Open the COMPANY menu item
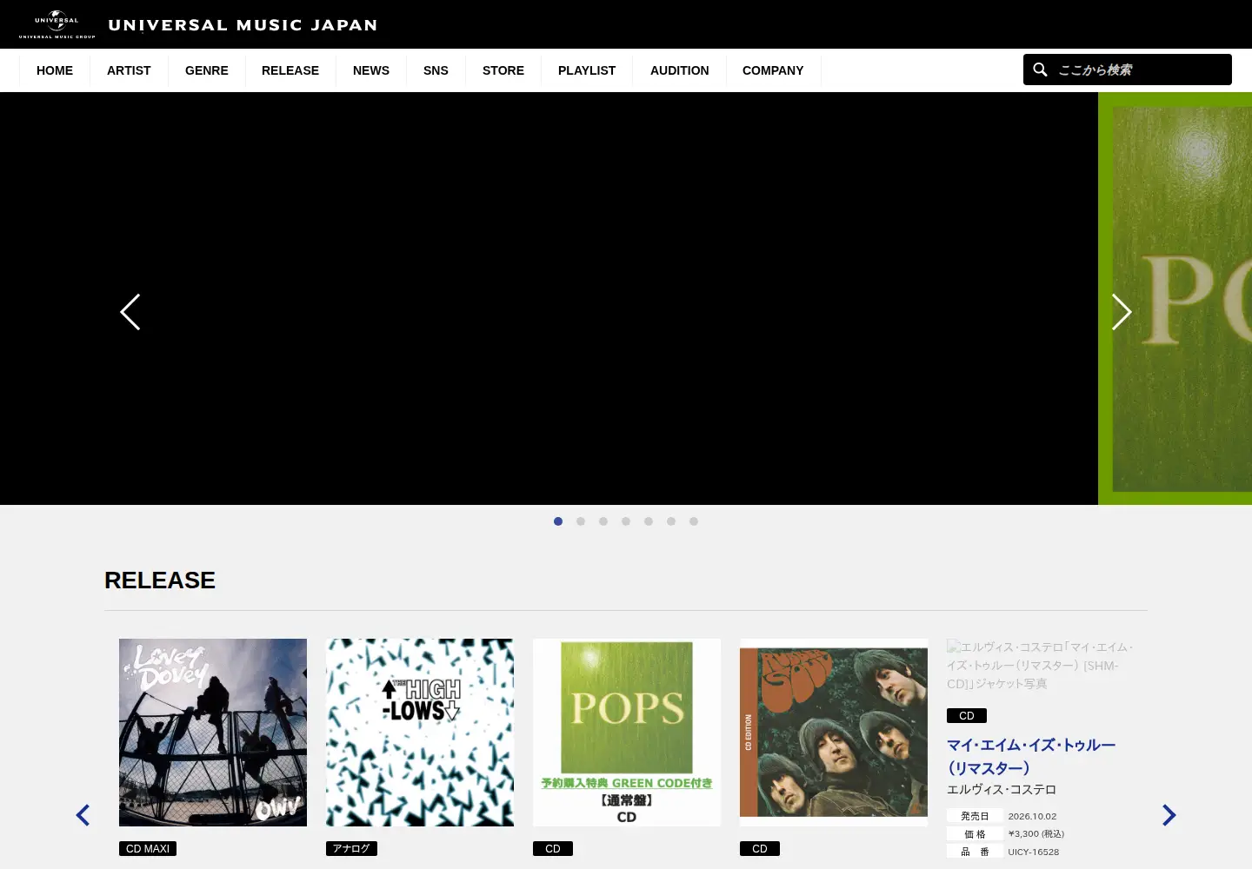This screenshot has width=1252, height=869. click(773, 70)
